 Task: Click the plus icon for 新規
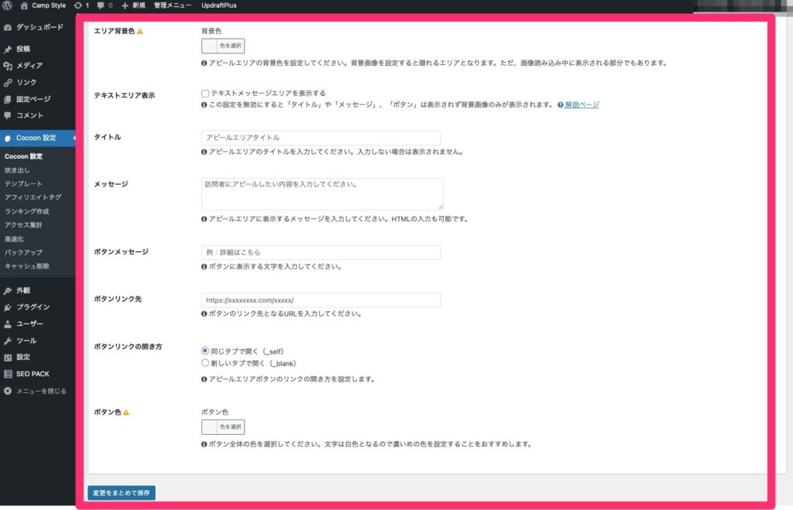click(x=125, y=5)
